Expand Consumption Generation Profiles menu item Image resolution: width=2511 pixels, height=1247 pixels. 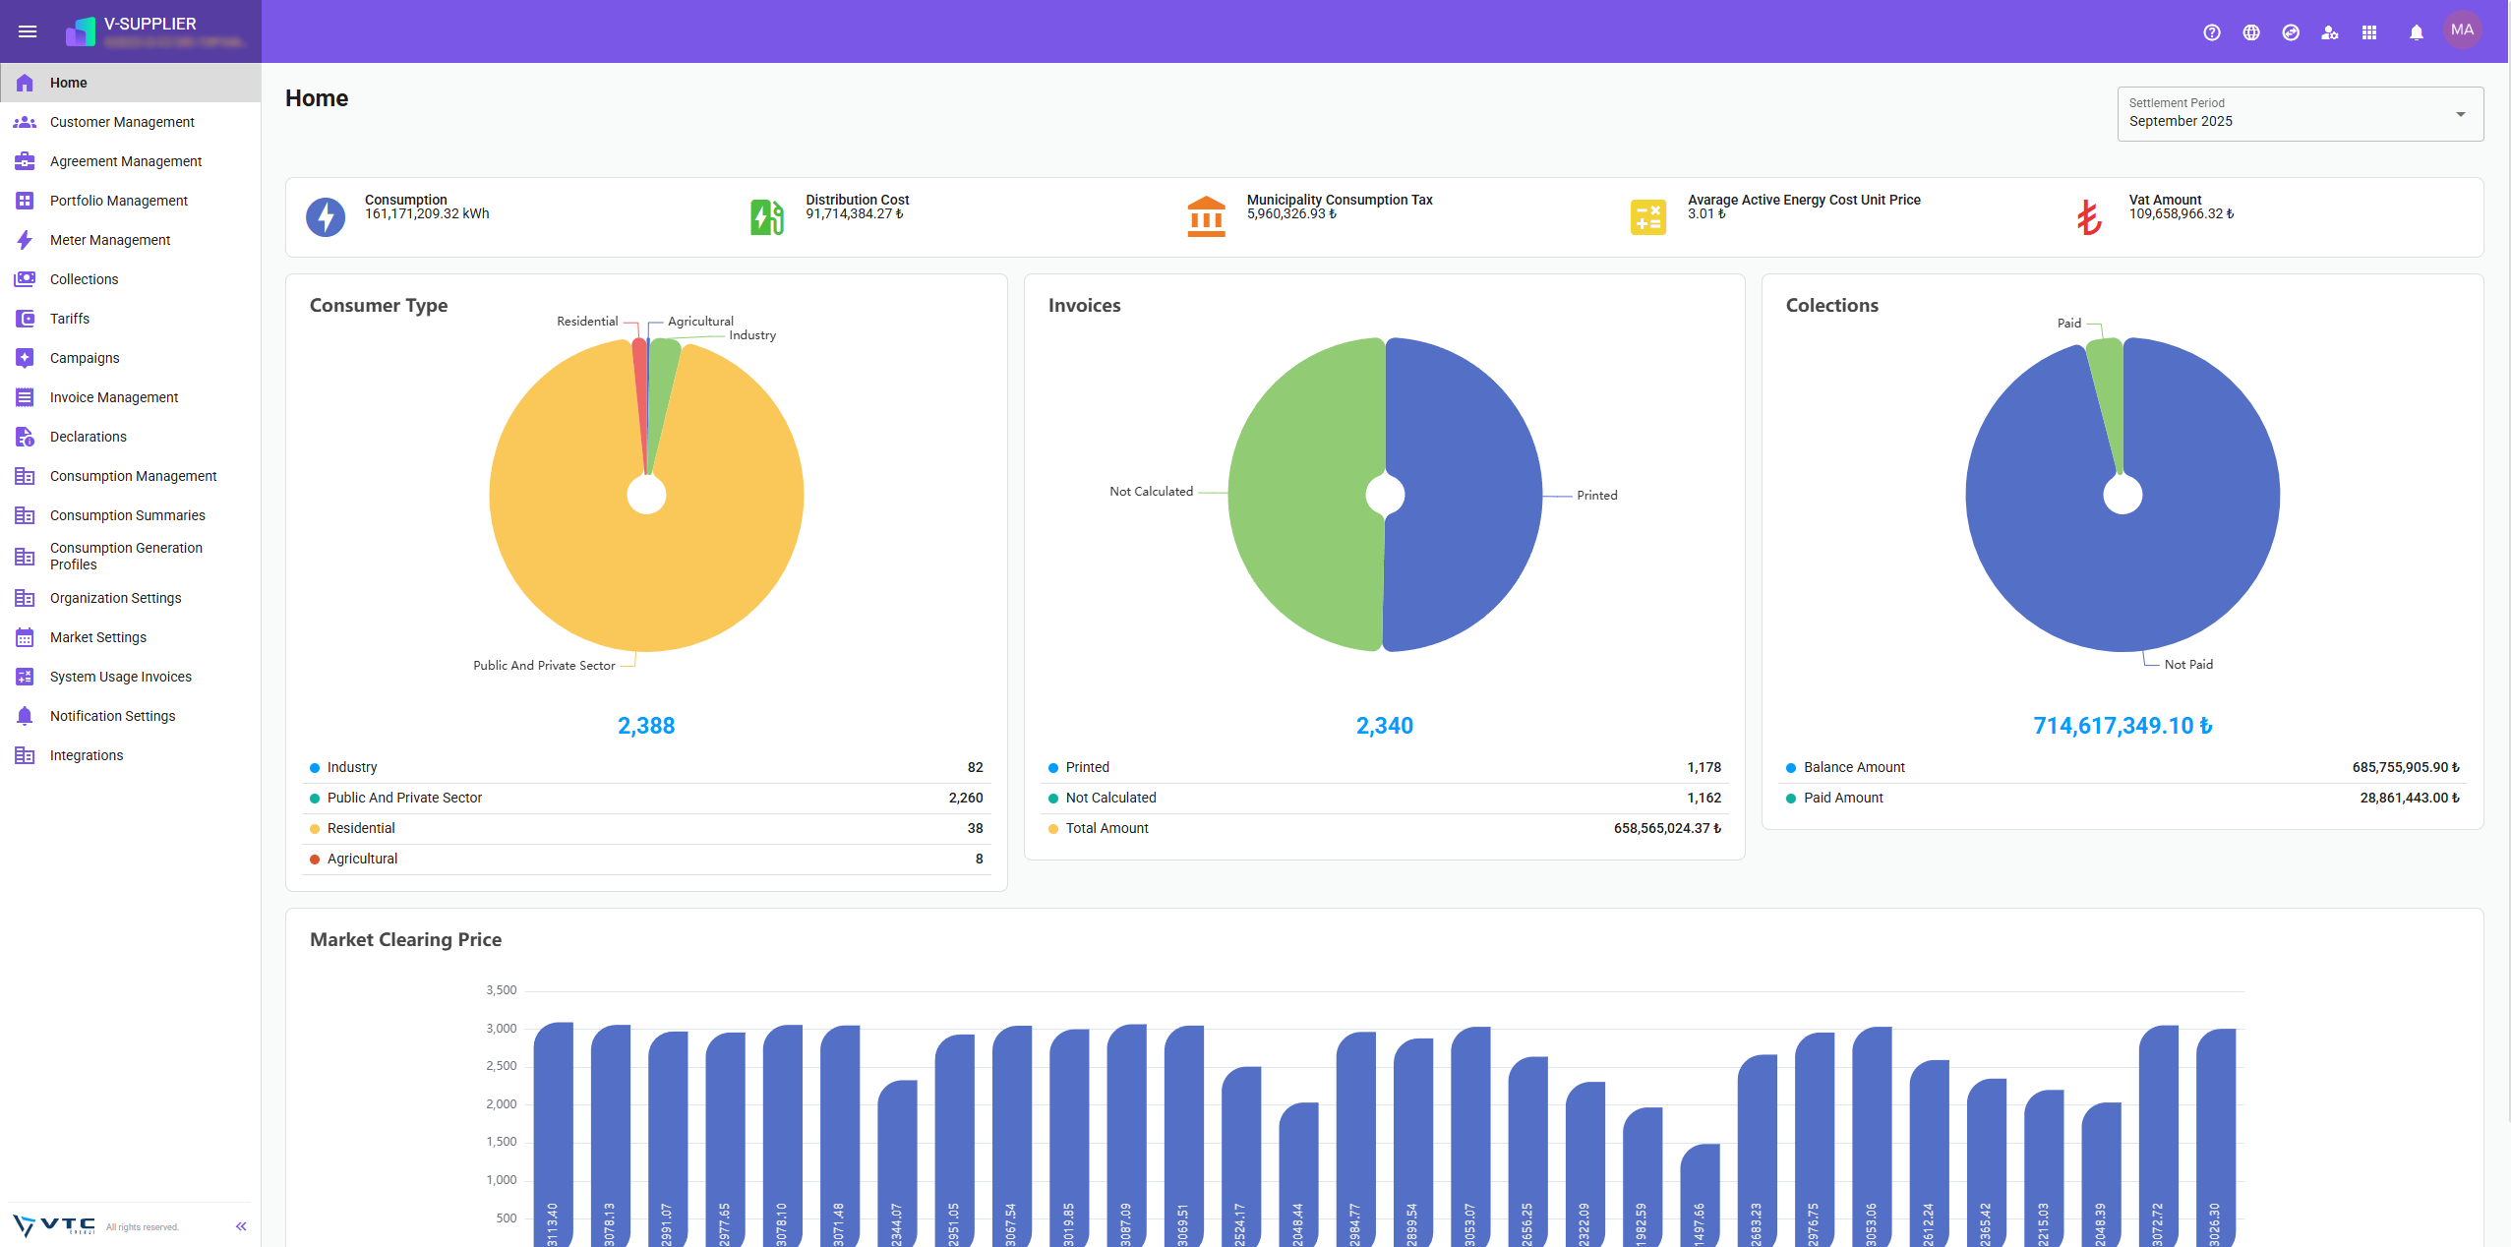[126, 556]
